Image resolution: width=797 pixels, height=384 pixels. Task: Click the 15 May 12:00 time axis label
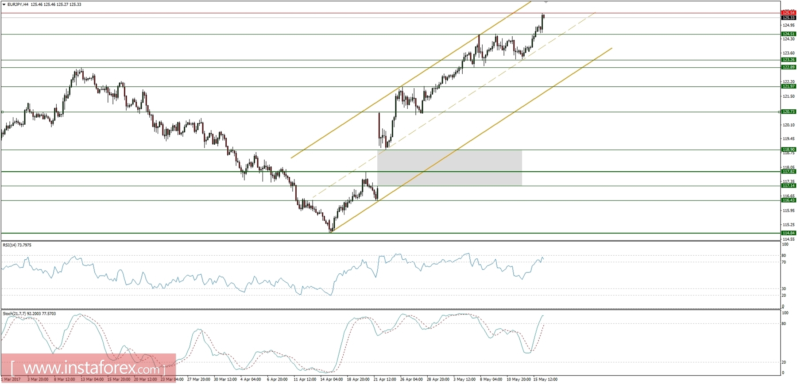pyautogui.click(x=545, y=379)
